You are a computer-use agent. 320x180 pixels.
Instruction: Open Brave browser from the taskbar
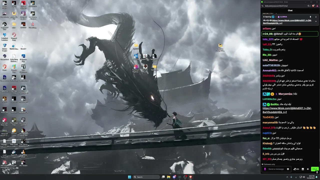(x=190, y=177)
